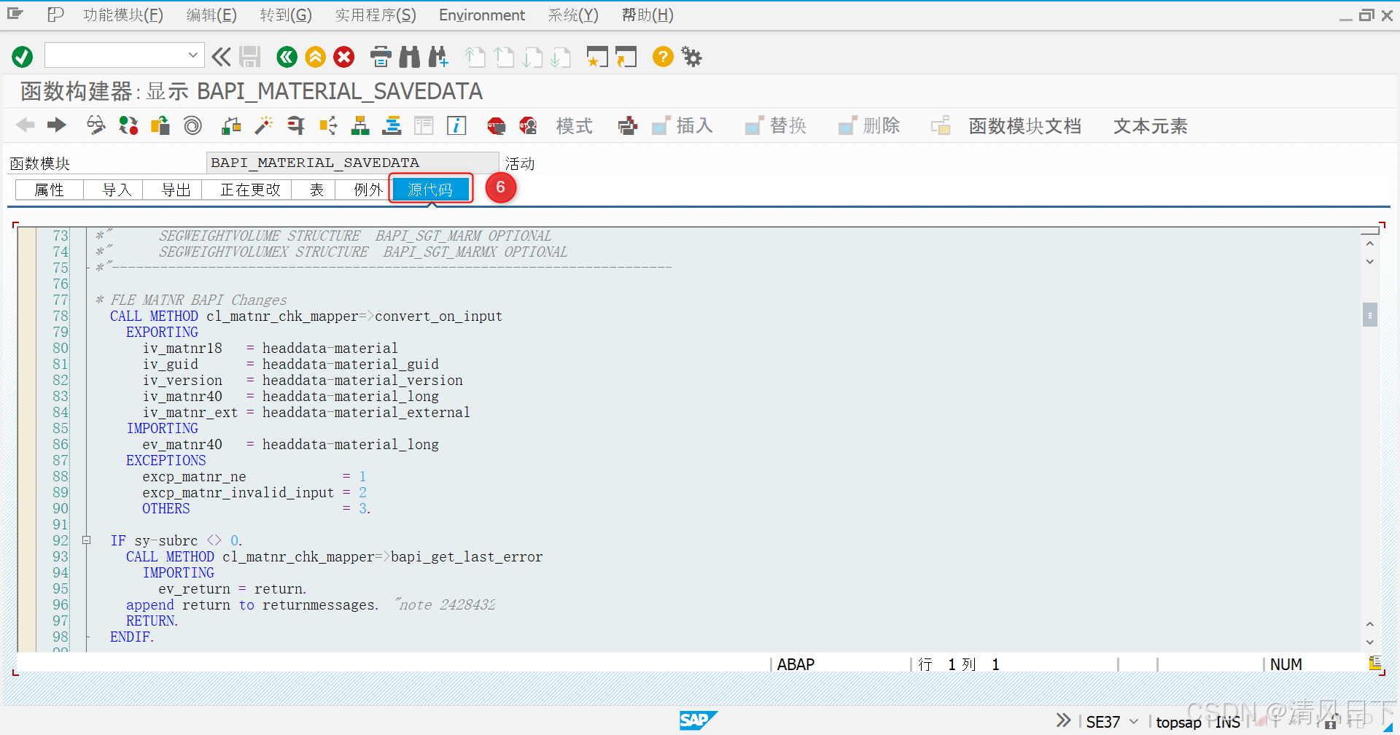
Task: Click the 替换 (Replace) button
Action: [776, 126]
